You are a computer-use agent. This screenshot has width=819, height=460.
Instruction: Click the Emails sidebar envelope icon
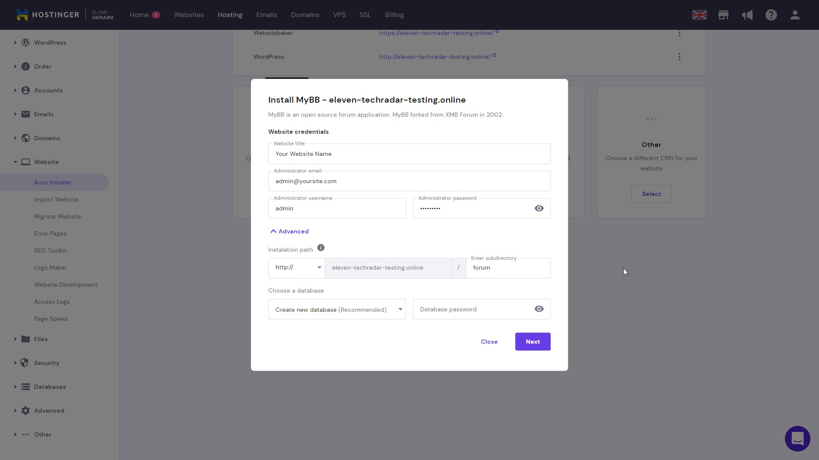tap(26, 114)
